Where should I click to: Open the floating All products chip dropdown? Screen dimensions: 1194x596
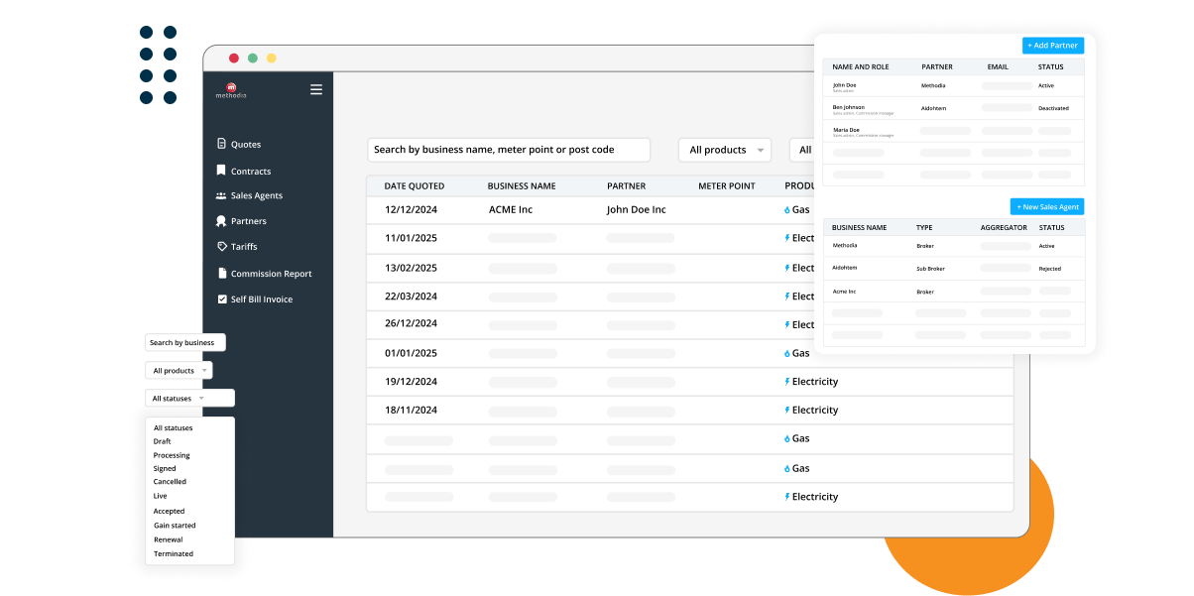pyautogui.click(x=178, y=370)
